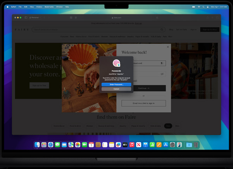Open the News app in Dock
This screenshot has height=169, width=233.
(139, 145)
